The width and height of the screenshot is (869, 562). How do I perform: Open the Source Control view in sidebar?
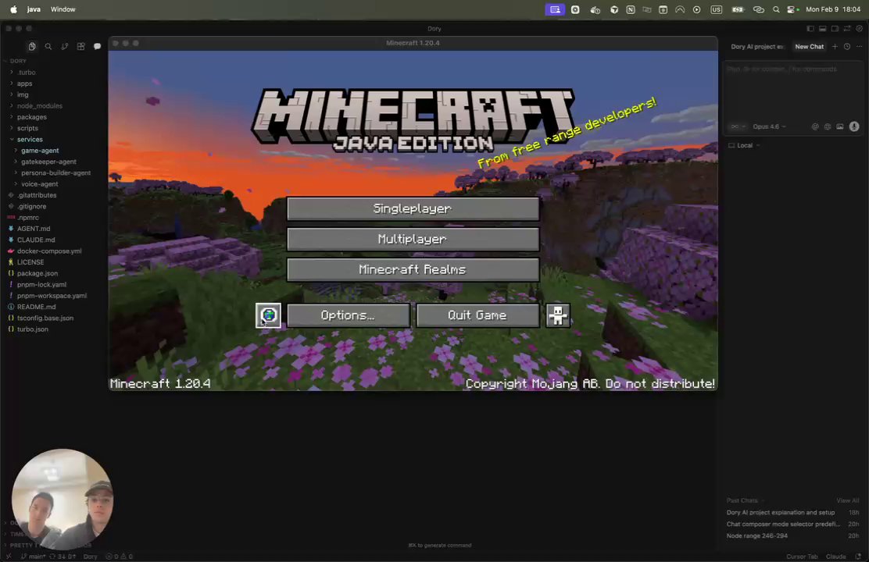coord(65,47)
